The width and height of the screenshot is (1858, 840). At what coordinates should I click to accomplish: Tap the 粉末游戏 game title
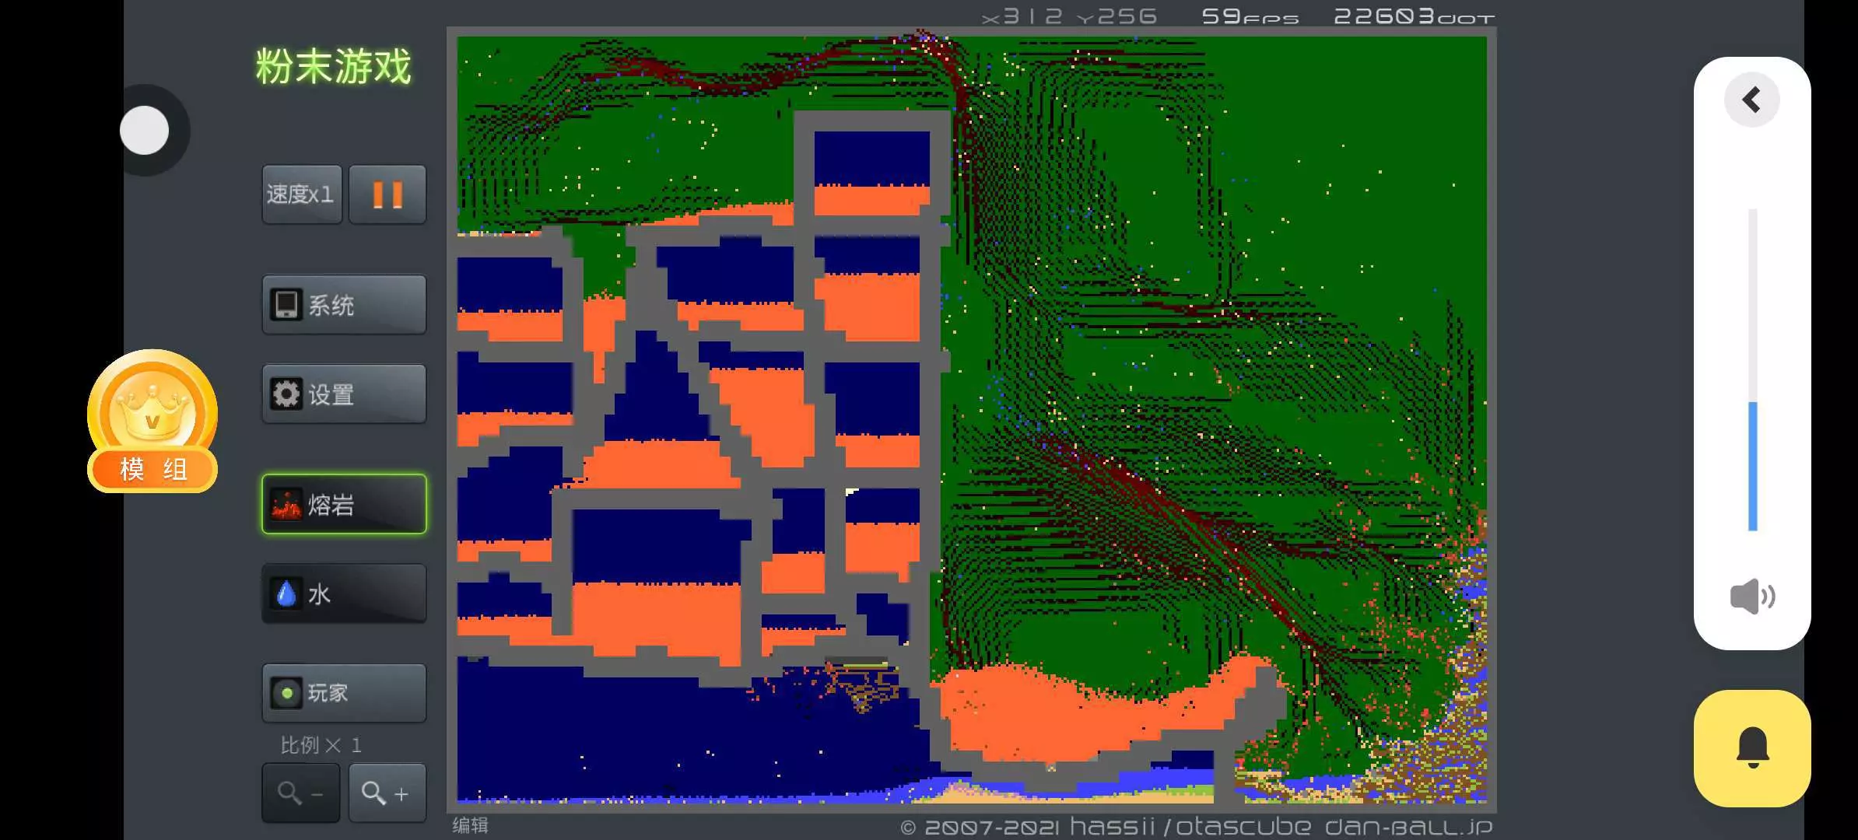coord(333,67)
